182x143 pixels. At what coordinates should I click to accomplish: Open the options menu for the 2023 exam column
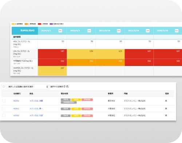point(89,31)
